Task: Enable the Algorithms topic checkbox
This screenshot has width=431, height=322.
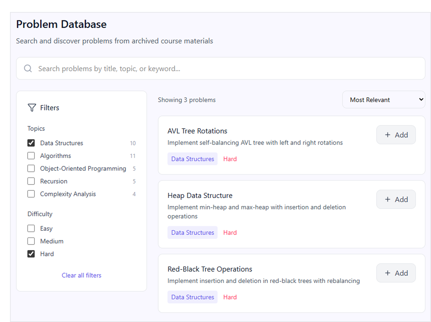Action: pos(31,156)
